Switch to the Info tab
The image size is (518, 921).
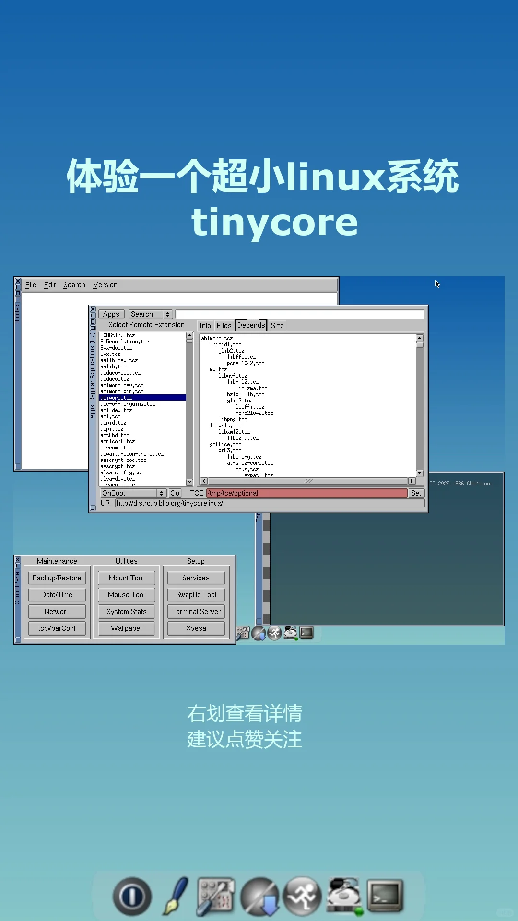point(205,325)
